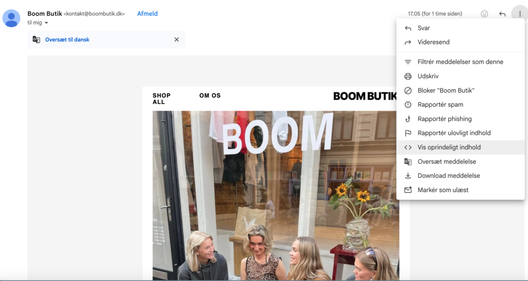The width and height of the screenshot is (528, 281).
Task: Choose 'Oversæt meddelelse' in menu
Action: pyautogui.click(x=460, y=161)
